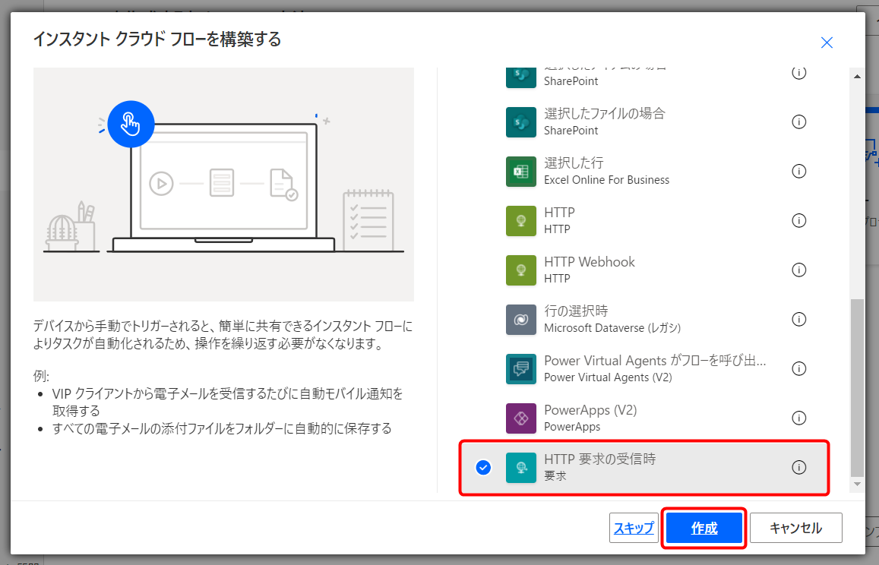Show info for PowerApps (V2) trigger
Viewport: 879px width, 565px height.
pyautogui.click(x=798, y=418)
